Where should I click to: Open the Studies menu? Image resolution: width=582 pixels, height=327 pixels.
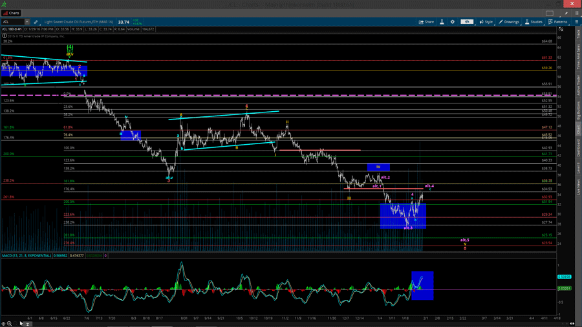(x=533, y=22)
